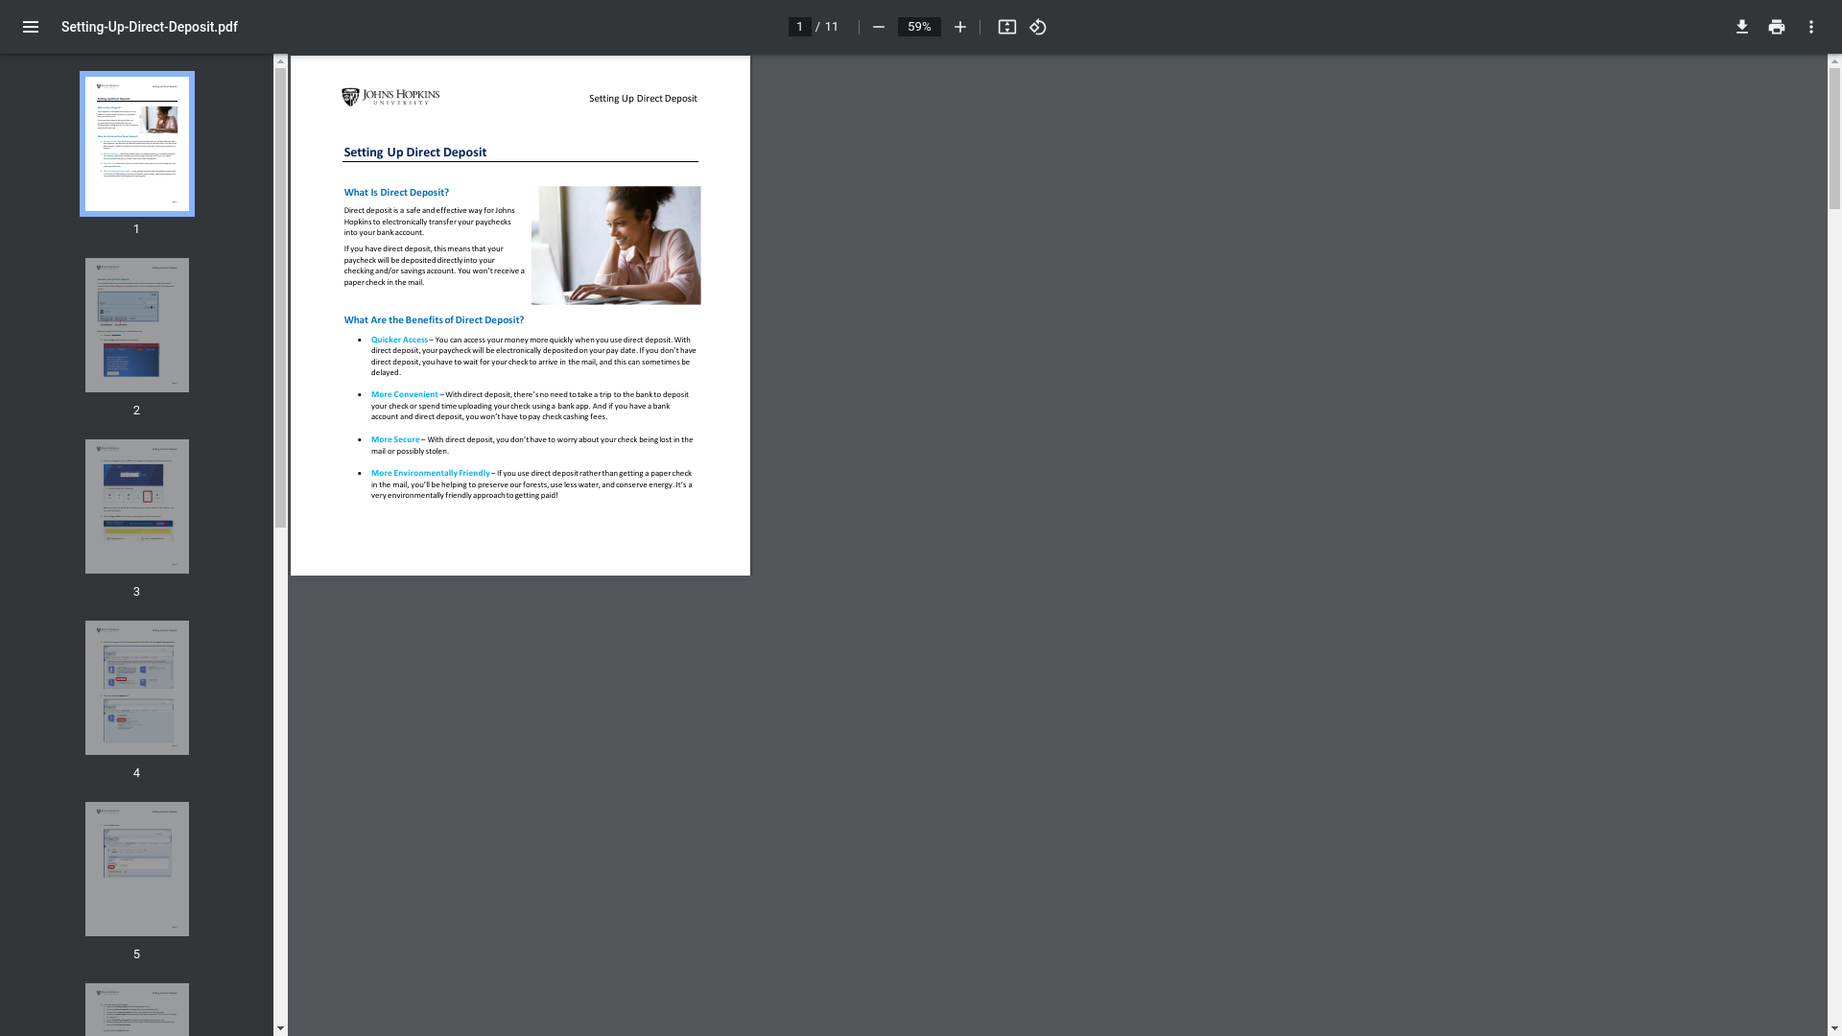This screenshot has height=1036, width=1842.
Task: Select page 5 thumbnail
Action: click(x=136, y=869)
